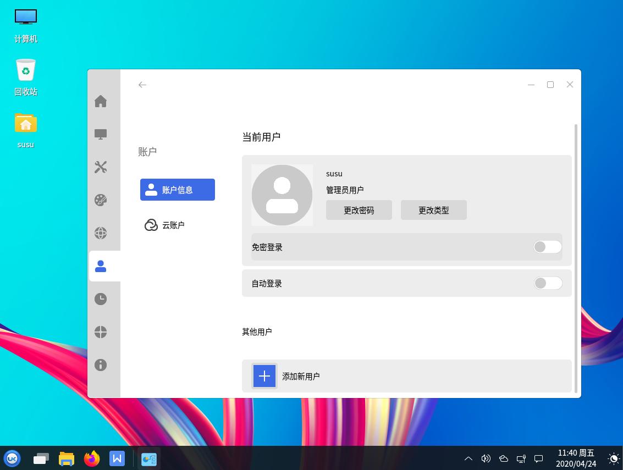Enable the 免密登录 toggle switch
Screen dimensions: 623x470
[x=548, y=247]
